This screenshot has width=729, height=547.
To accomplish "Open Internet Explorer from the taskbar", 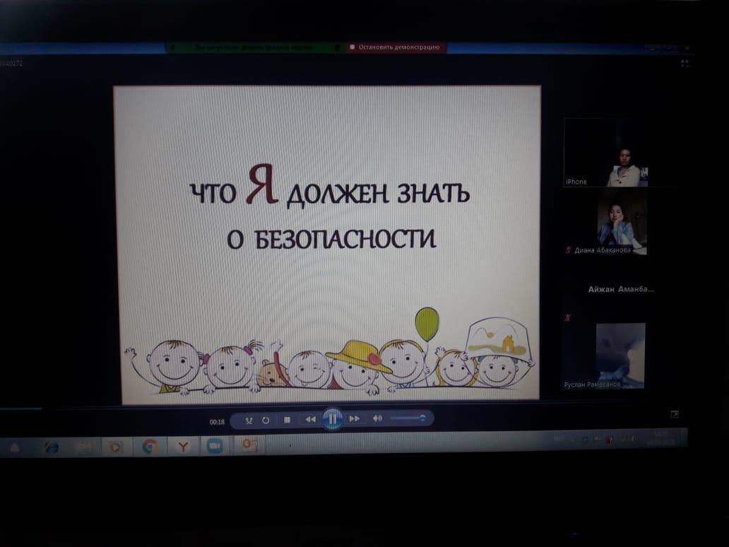I will 52,447.
